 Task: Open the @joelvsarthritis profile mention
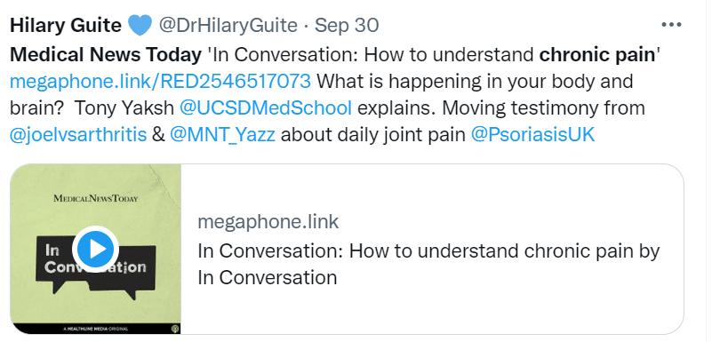(x=78, y=135)
